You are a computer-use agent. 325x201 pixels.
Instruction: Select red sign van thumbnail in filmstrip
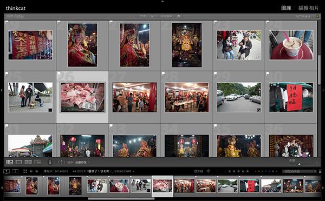tap(249, 186)
